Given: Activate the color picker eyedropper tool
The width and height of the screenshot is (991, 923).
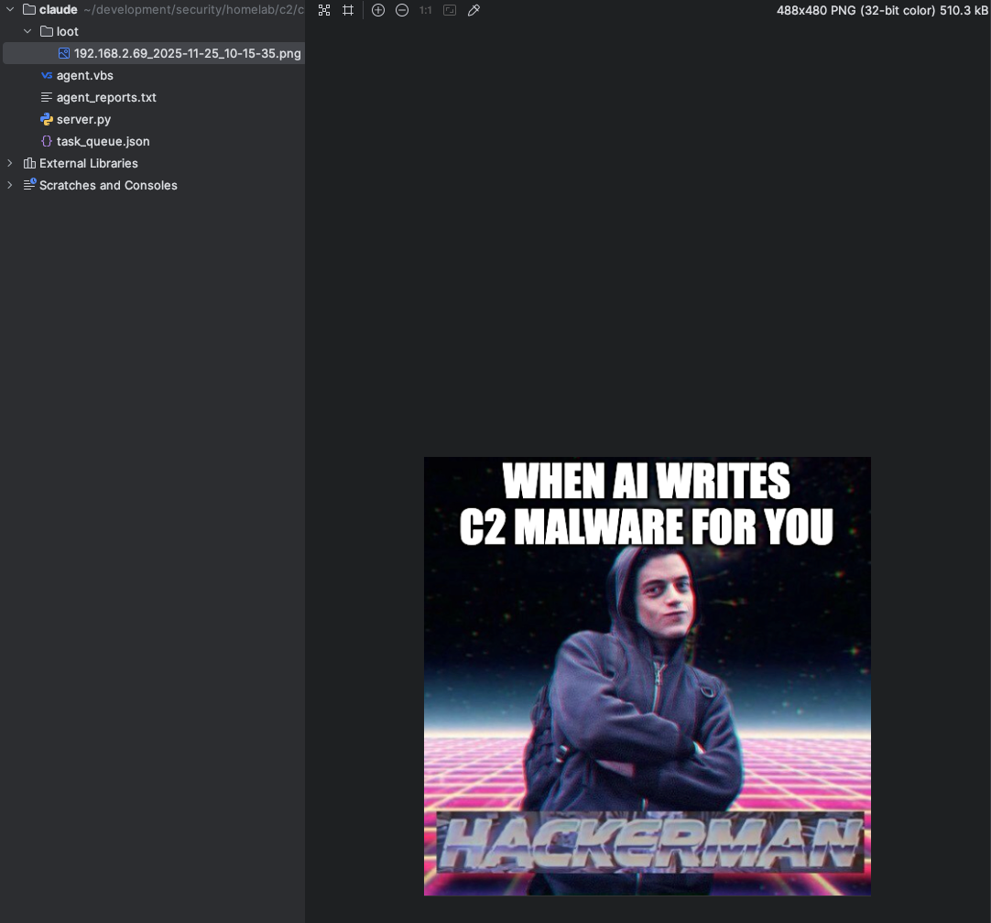Looking at the screenshot, I should (x=474, y=10).
